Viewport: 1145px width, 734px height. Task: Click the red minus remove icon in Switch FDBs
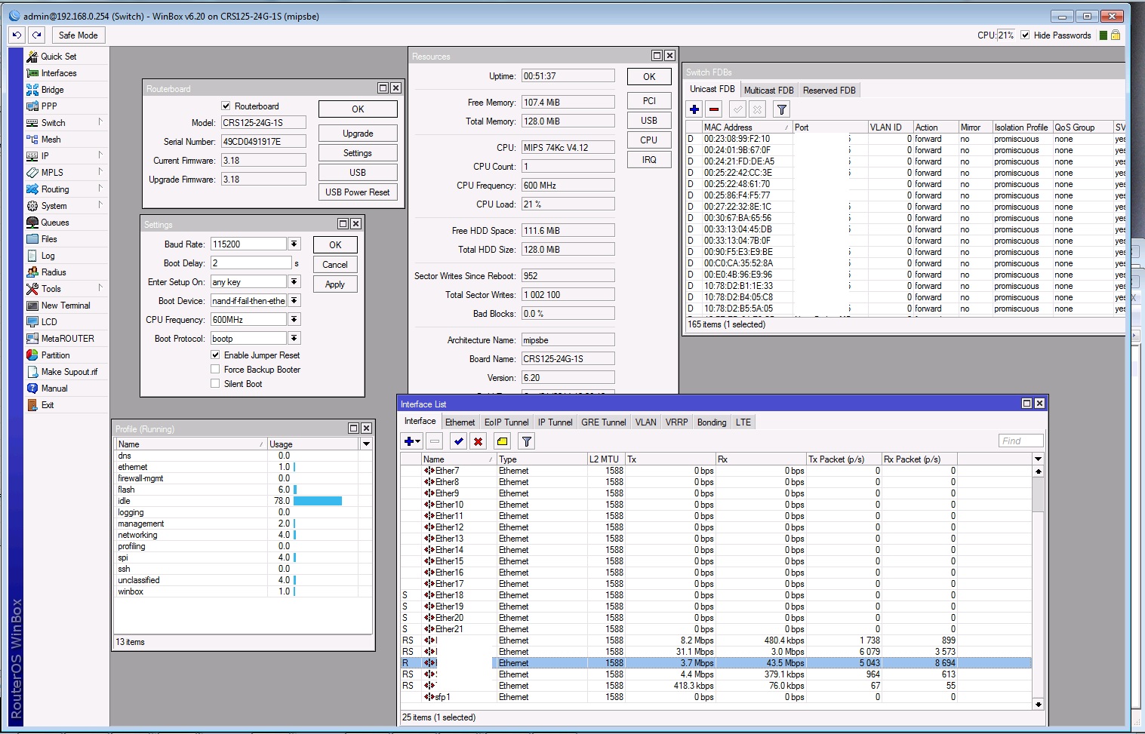(714, 109)
